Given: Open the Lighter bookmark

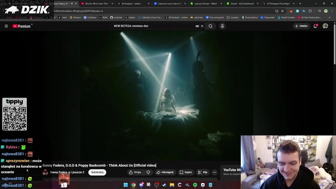Looking at the screenshot, I should (130, 18).
